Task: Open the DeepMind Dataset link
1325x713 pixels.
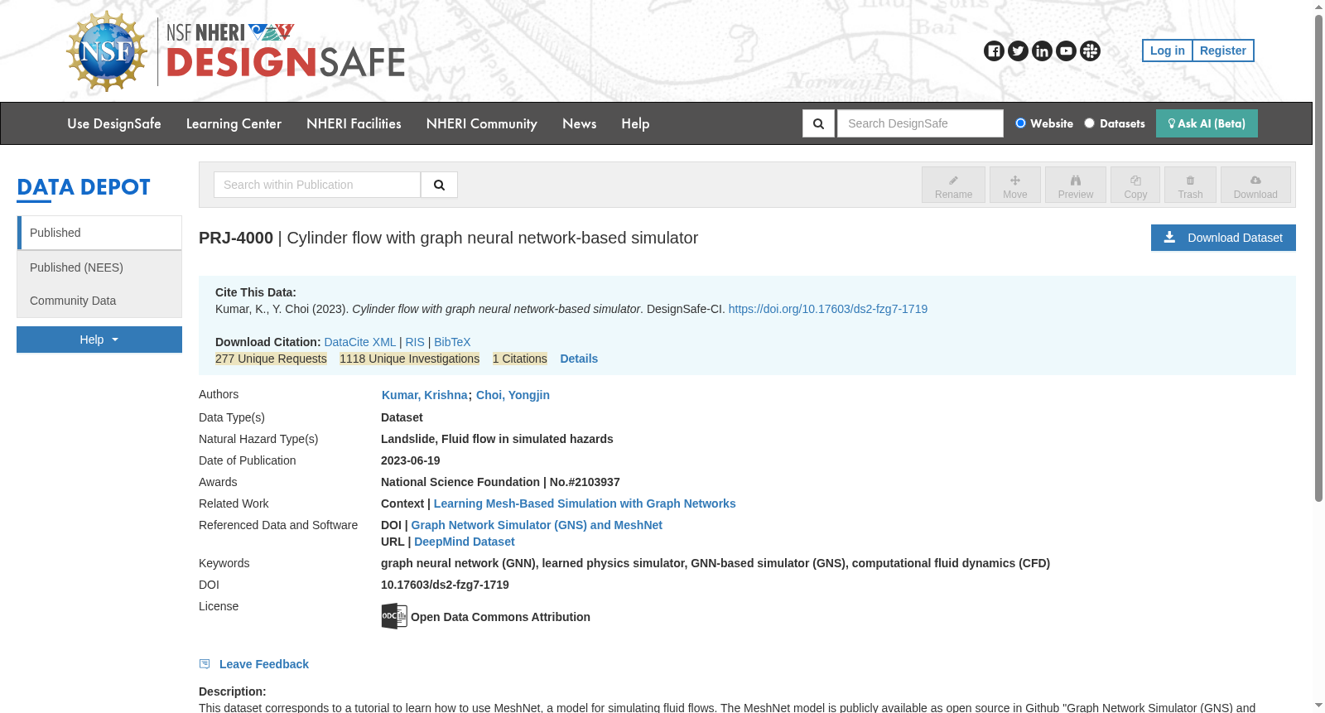Action: pos(465,542)
